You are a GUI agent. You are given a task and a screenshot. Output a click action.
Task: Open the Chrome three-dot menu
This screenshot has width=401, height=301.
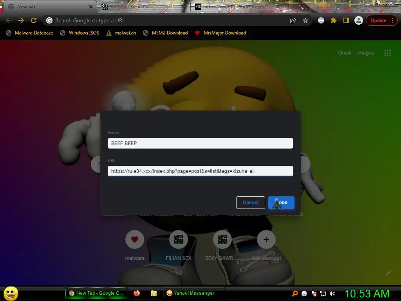(392, 20)
